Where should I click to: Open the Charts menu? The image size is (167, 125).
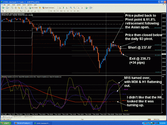(x=19, y=5)
